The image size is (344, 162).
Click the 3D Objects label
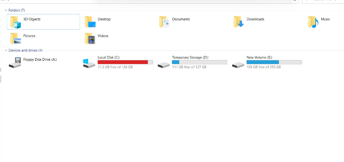point(32,19)
